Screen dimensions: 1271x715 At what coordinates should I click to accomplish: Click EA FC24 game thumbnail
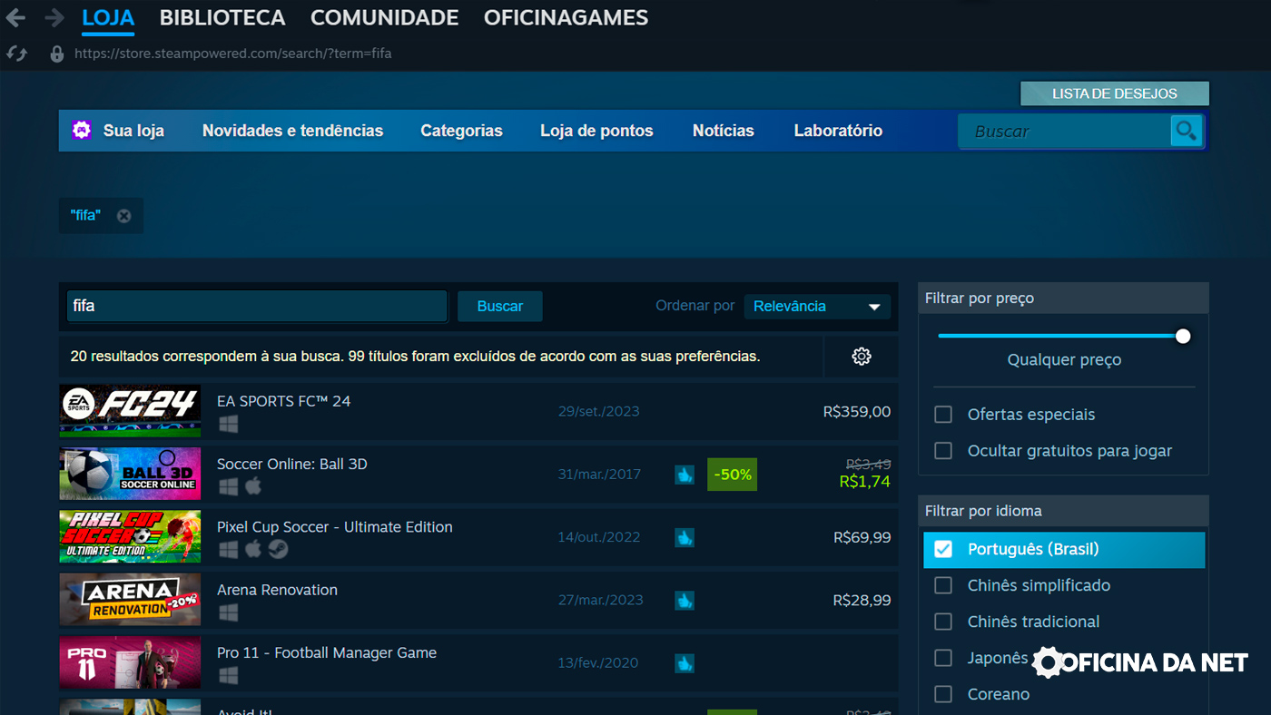coord(131,411)
